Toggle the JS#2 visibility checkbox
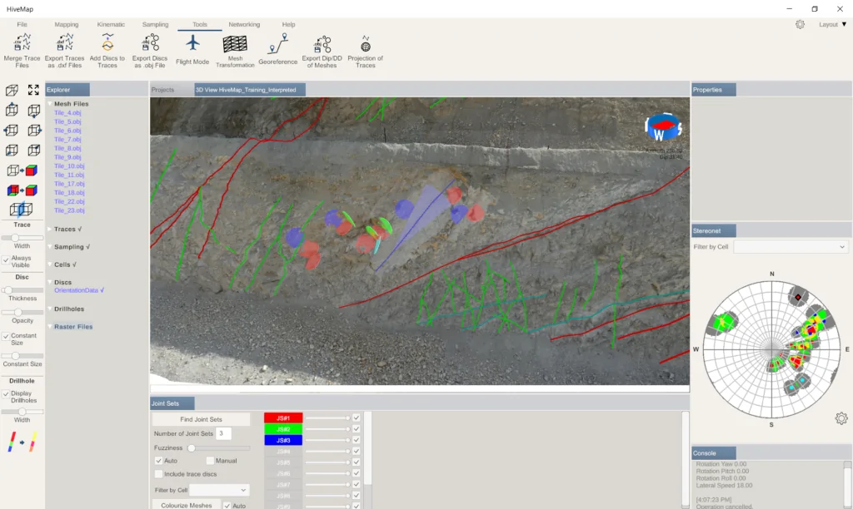The height and width of the screenshot is (509, 853). [x=357, y=429]
